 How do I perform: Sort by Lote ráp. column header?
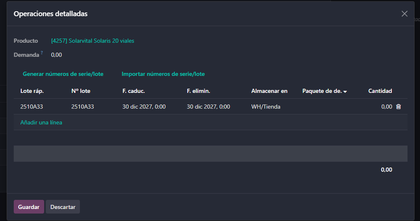[32, 91]
